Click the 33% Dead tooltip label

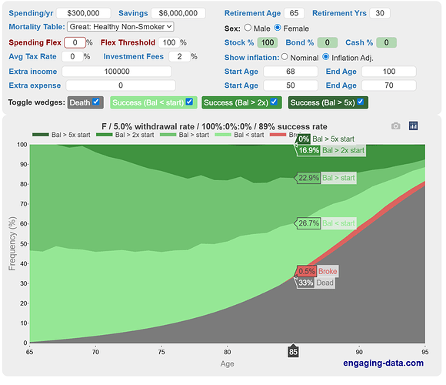tap(315, 283)
